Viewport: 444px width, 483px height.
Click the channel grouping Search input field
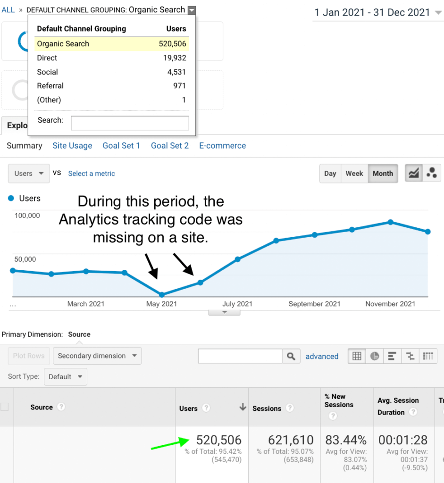click(x=130, y=123)
